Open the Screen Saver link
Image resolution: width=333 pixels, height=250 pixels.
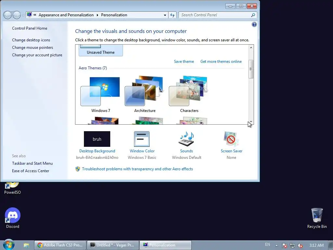[232, 151]
